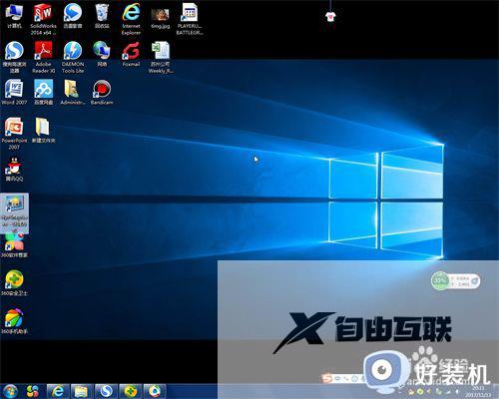Open the Xunlei video player shortcut

tap(73, 16)
